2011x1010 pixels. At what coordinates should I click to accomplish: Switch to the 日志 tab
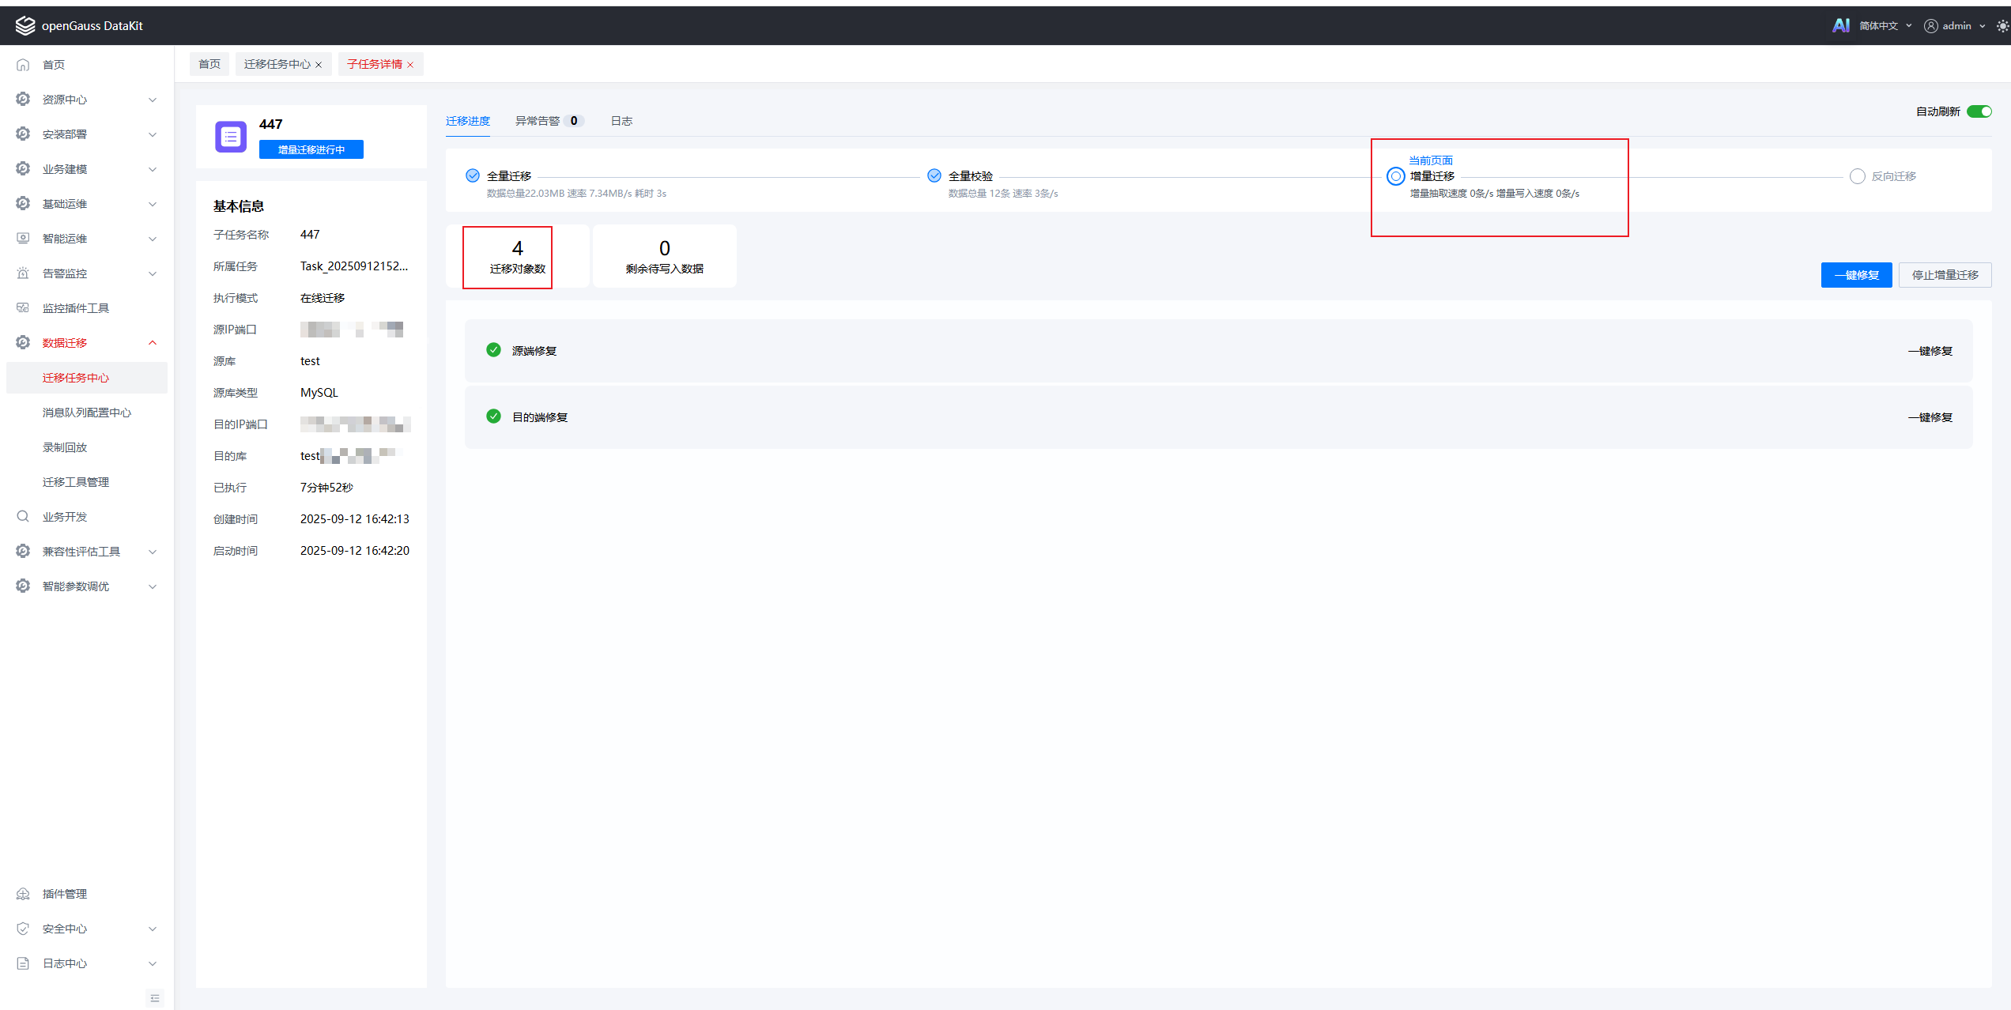pyautogui.click(x=621, y=121)
